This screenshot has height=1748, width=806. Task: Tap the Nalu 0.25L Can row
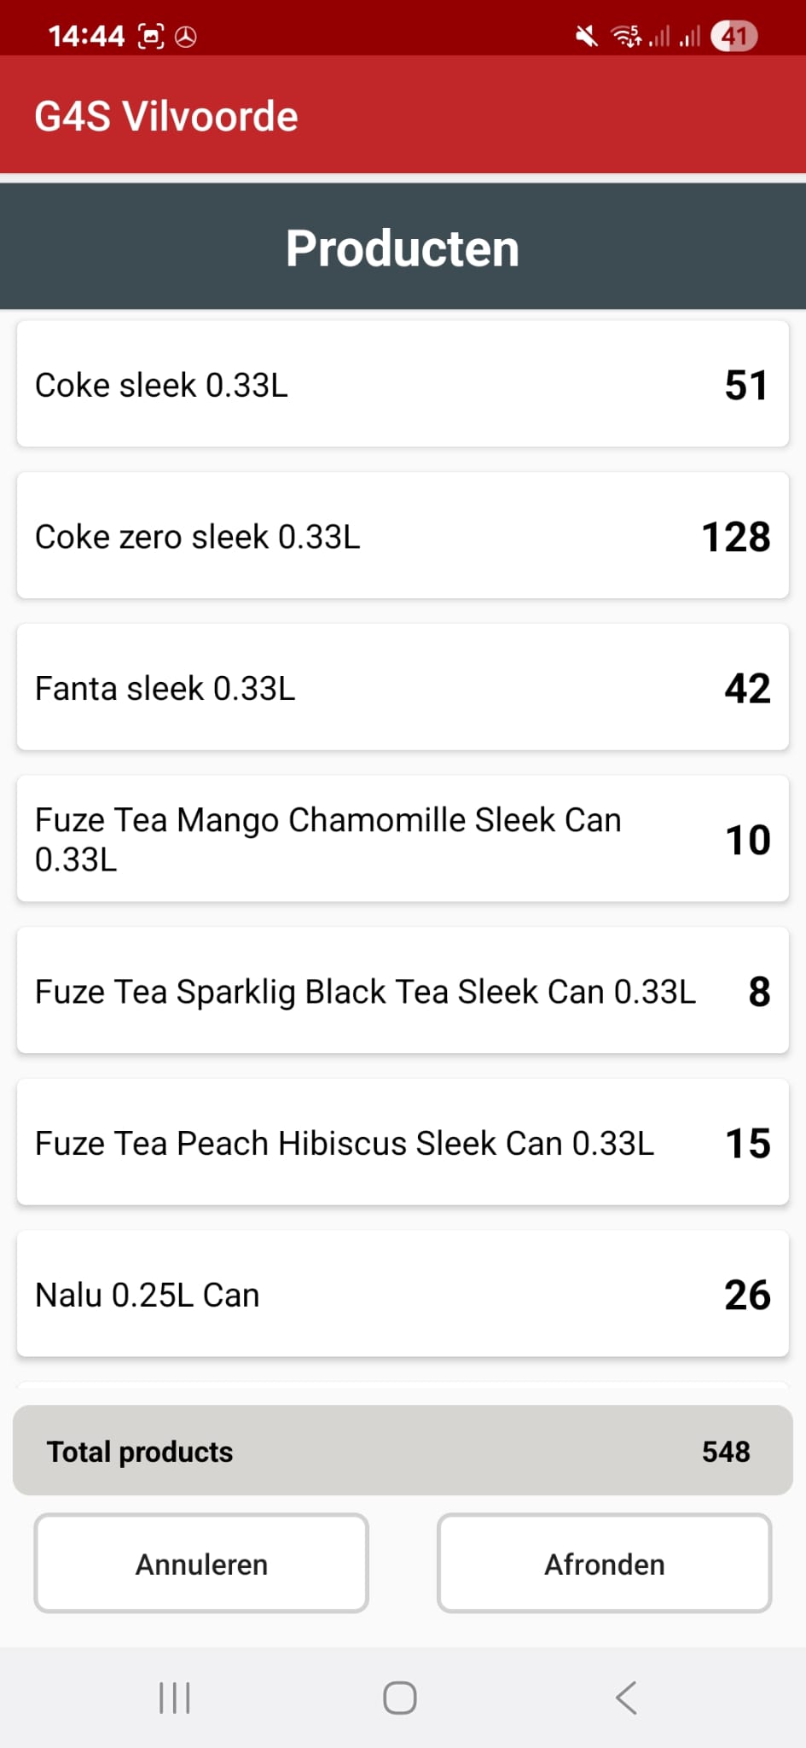403,1294
